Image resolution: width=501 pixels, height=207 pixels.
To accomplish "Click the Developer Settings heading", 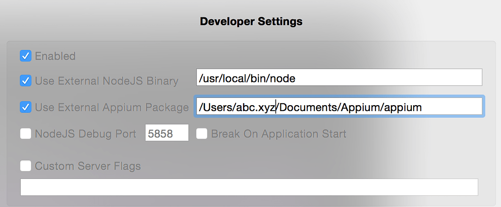I will (251, 21).
